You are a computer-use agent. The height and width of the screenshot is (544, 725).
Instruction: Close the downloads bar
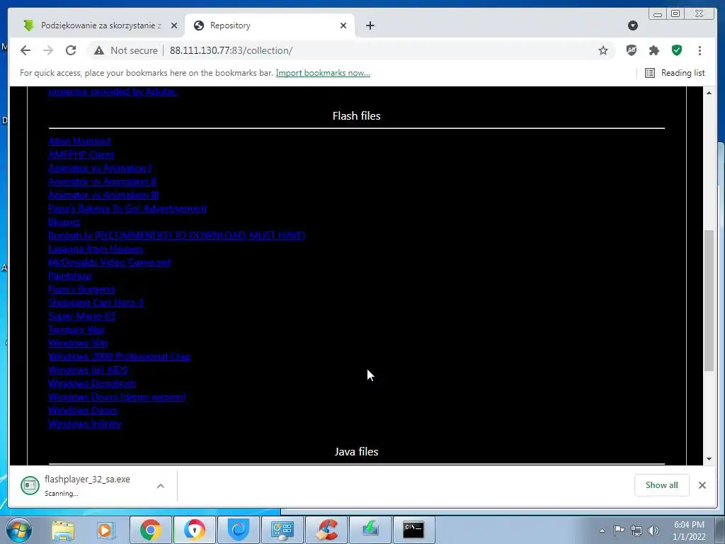[x=702, y=484]
